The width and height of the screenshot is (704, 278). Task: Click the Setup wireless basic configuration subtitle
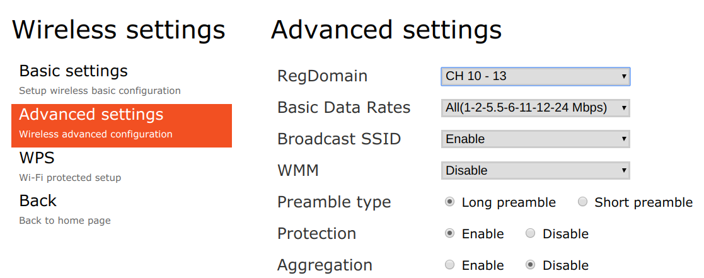100,91
